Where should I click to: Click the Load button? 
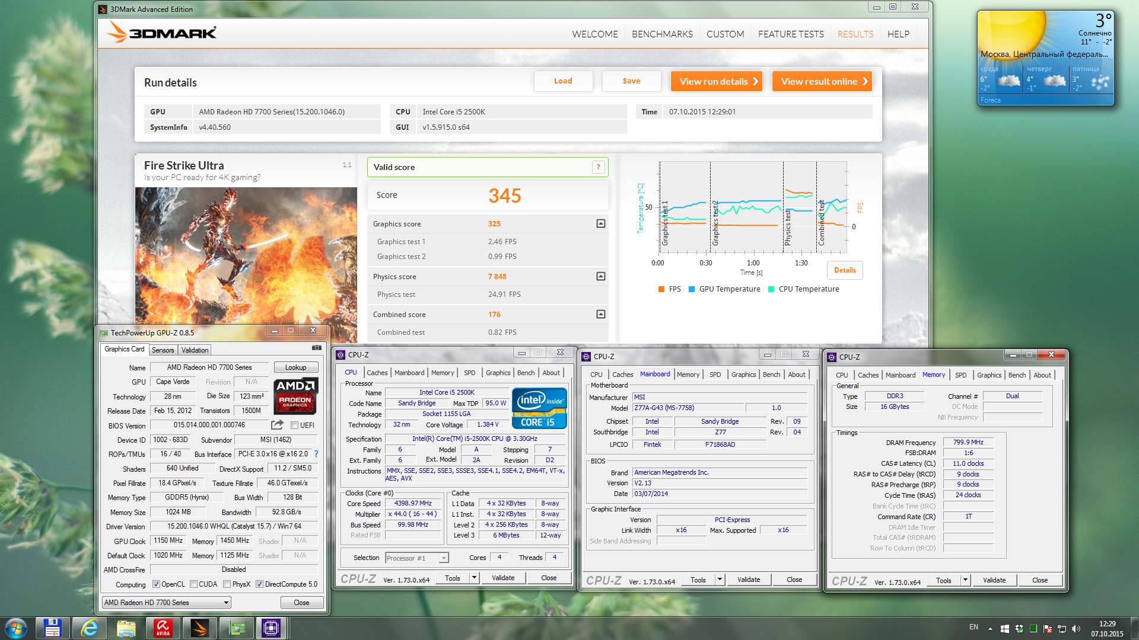pyautogui.click(x=563, y=81)
